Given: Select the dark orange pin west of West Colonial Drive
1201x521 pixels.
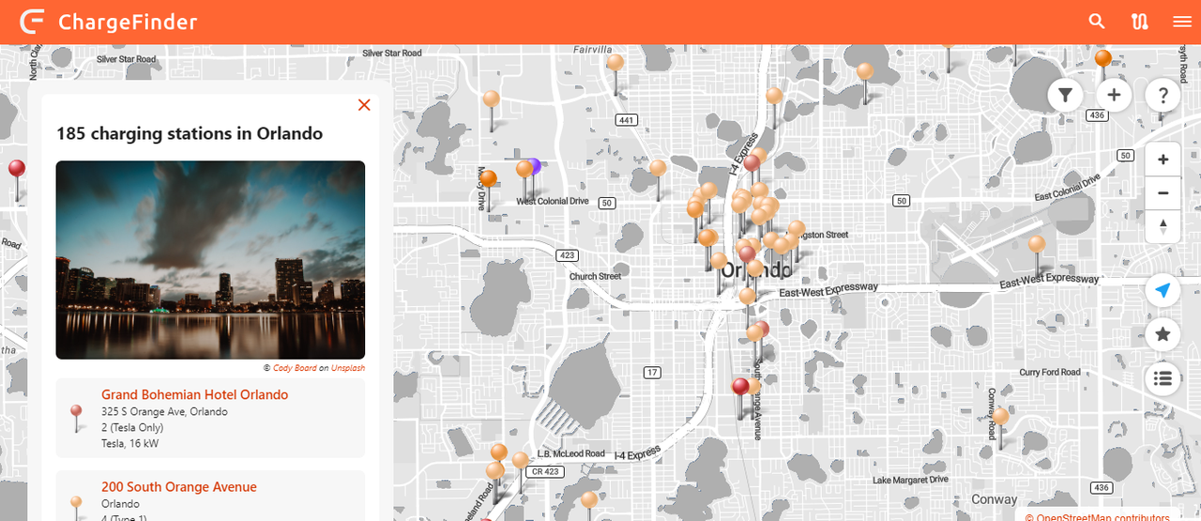Looking at the screenshot, I should (488, 178).
